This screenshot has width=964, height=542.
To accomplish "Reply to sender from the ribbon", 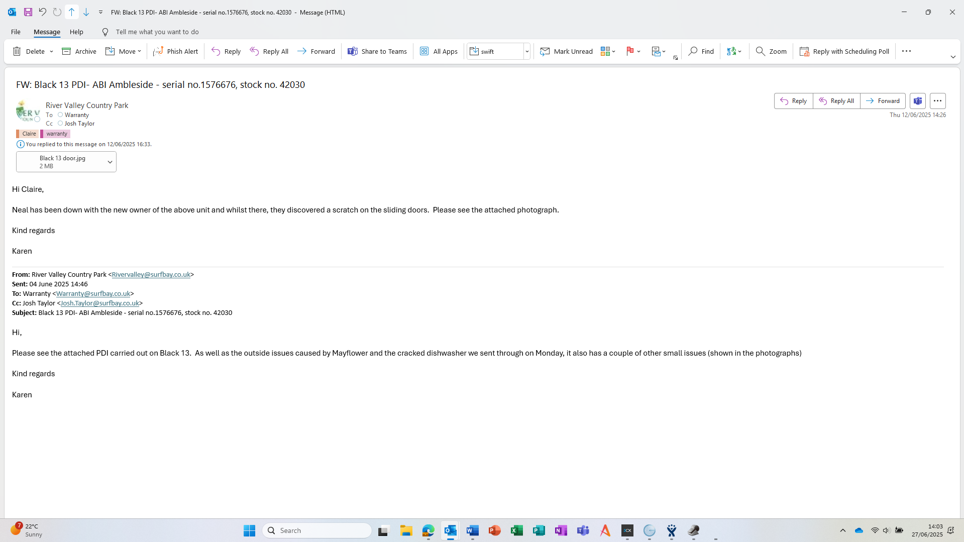I will point(226,51).
